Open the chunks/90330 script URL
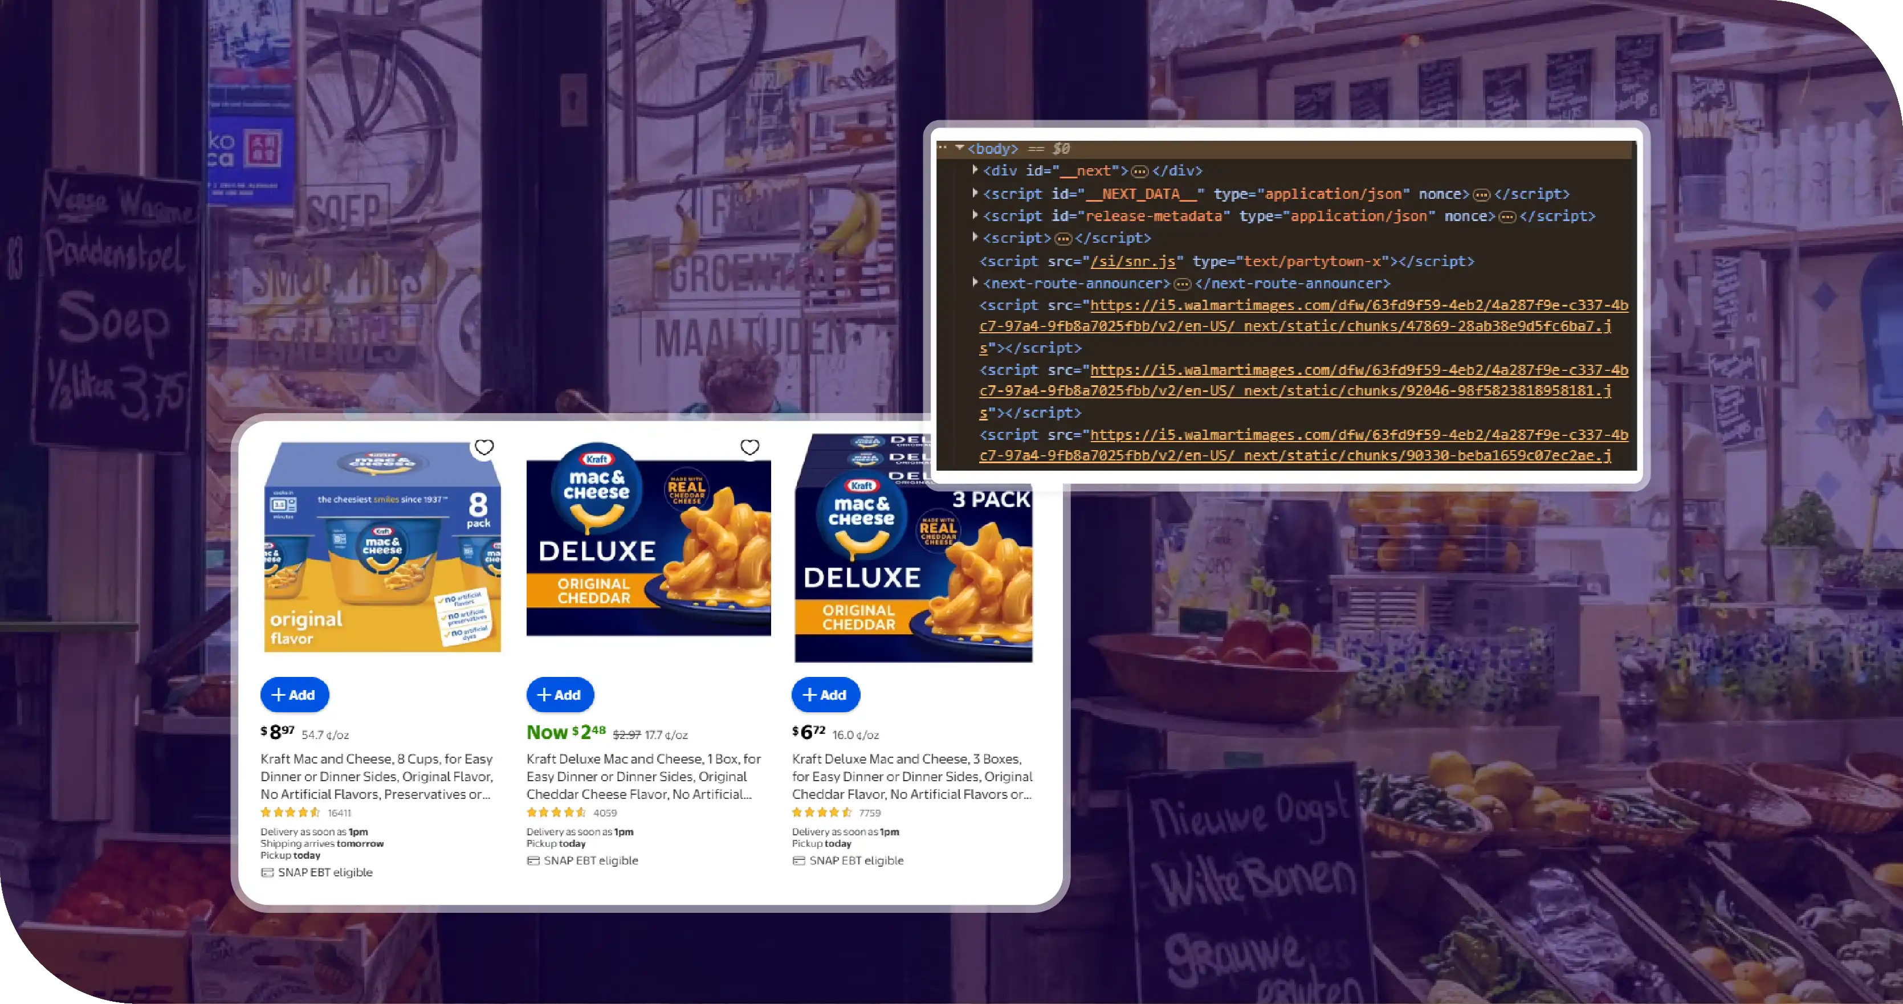Screen dimensions: 1903x1004 (1303, 445)
